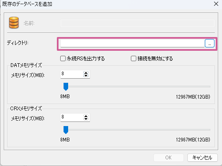The height and width of the screenshot is (166, 222).
Task: Click the CRX memory slider thumb
Action: tap(66, 130)
